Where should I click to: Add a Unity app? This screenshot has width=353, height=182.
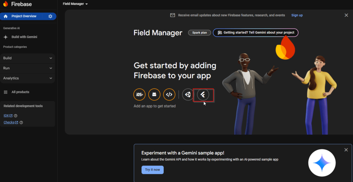click(x=188, y=94)
